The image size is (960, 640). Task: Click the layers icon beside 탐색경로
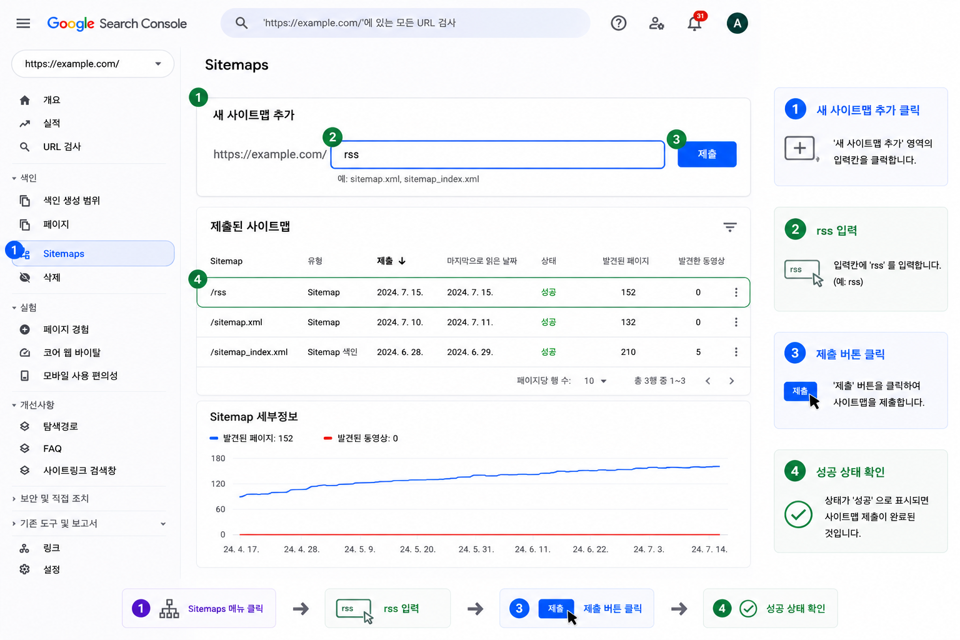click(x=24, y=426)
